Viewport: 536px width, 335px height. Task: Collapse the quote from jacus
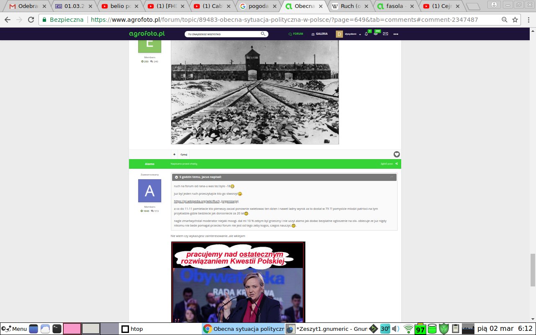[177, 177]
